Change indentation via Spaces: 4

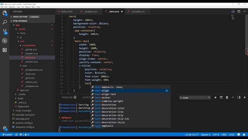click(206, 135)
